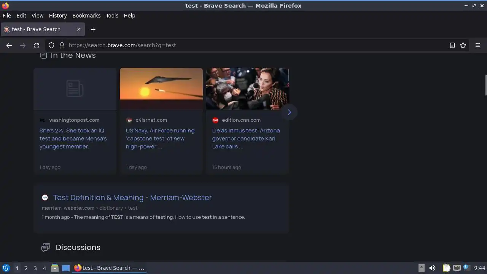Screen dimensions: 487x274
Task: Open the View menu
Action: pos(37,16)
